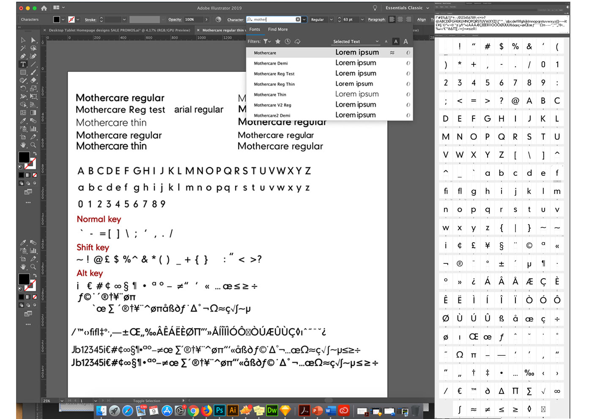Select the Magic Wand tool

click(23, 48)
